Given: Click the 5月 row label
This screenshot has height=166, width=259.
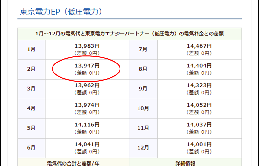Looking at the screenshot, I should pos(31,128).
